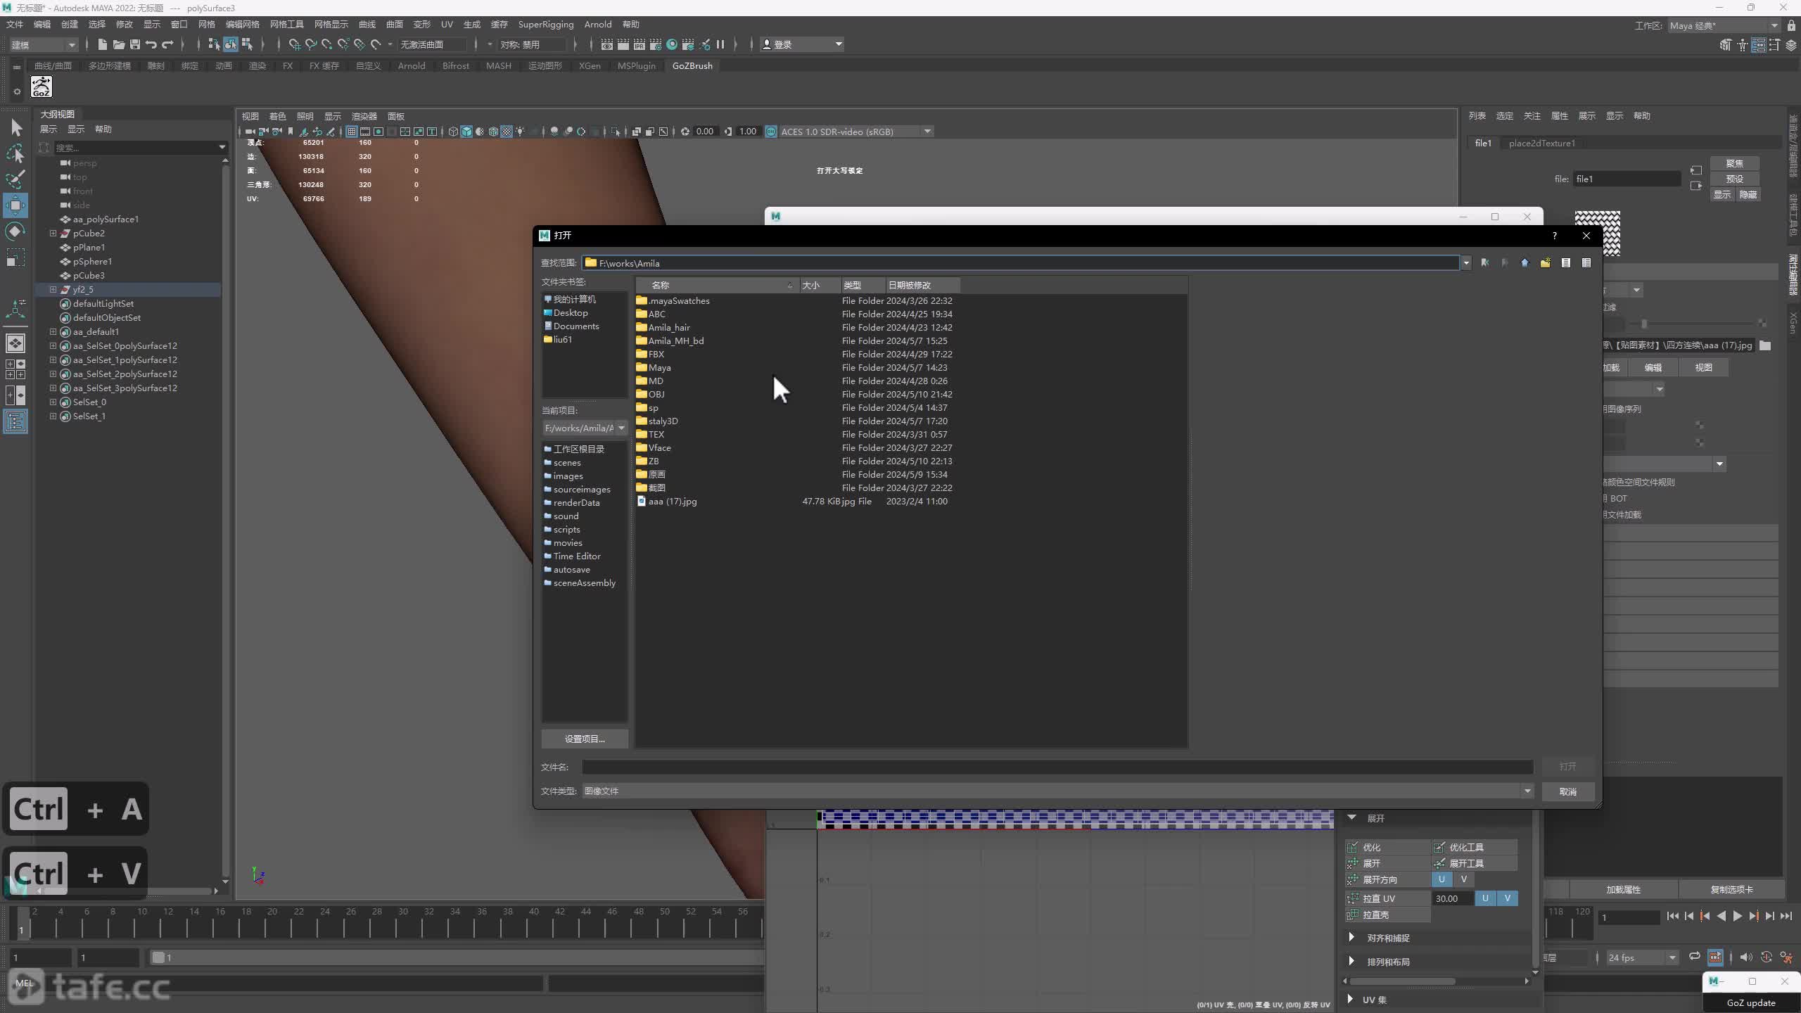
Task: Click the 文件名 input field
Action: pos(1057,767)
